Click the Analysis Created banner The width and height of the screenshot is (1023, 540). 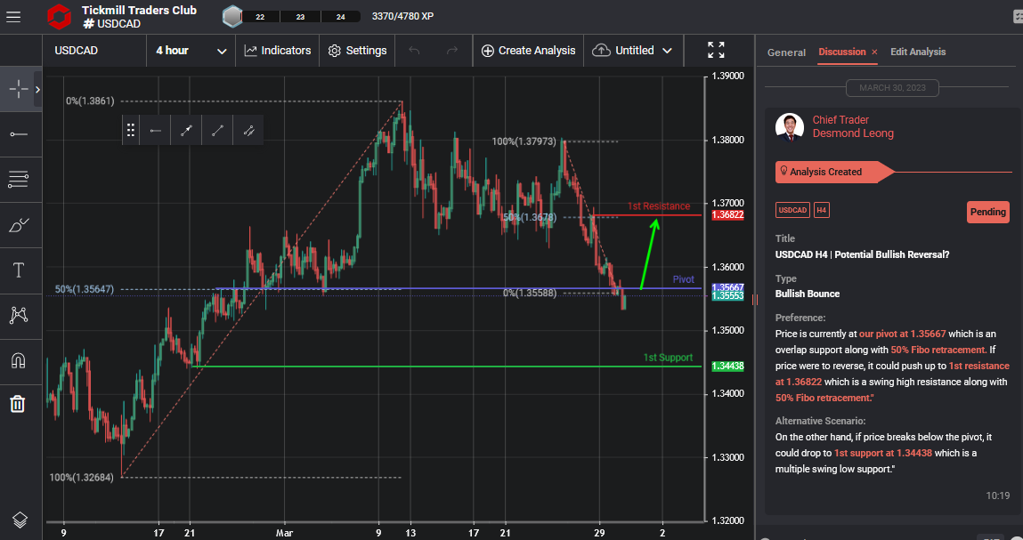tap(833, 173)
